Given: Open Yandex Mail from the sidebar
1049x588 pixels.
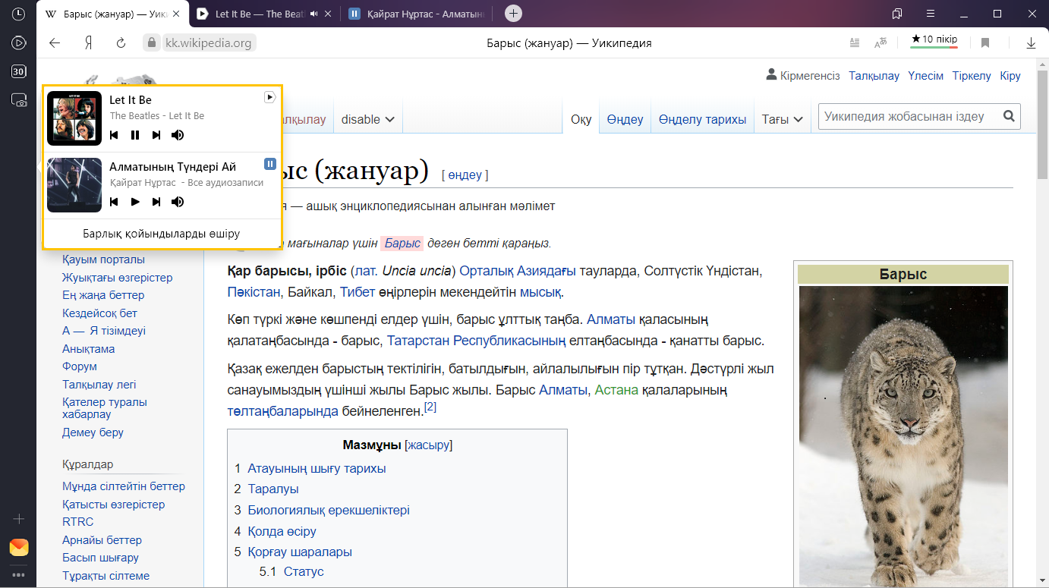Looking at the screenshot, I should click(18, 547).
